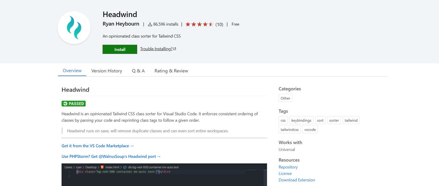
Task: Click the Universal works-with text
Action: pos(287,150)
